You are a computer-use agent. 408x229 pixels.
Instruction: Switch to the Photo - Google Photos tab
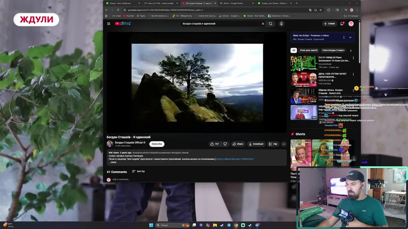click(236, 3)
